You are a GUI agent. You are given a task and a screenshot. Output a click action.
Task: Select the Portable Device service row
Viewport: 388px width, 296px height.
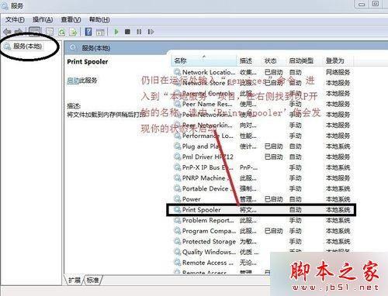pos(262,189)
